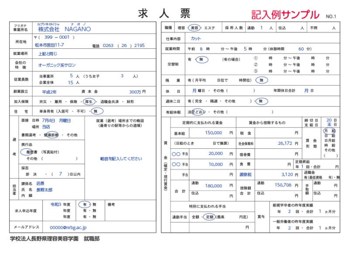Select the circled 無 in the 週休二日 row

(x=261, y=101)
